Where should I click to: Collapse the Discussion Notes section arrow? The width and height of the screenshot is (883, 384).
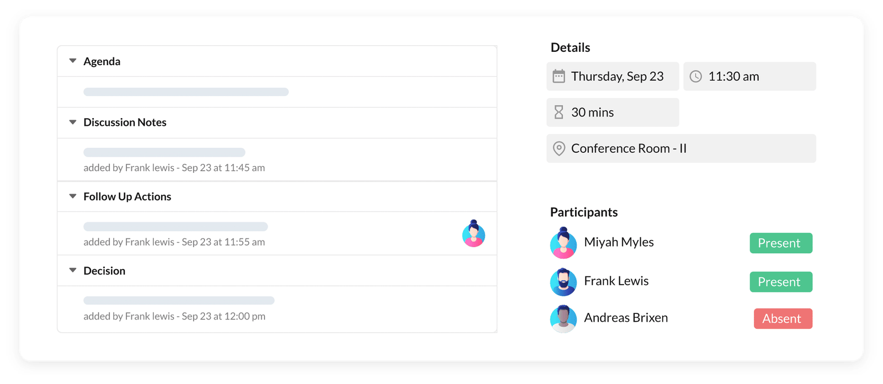pos(72,122)
